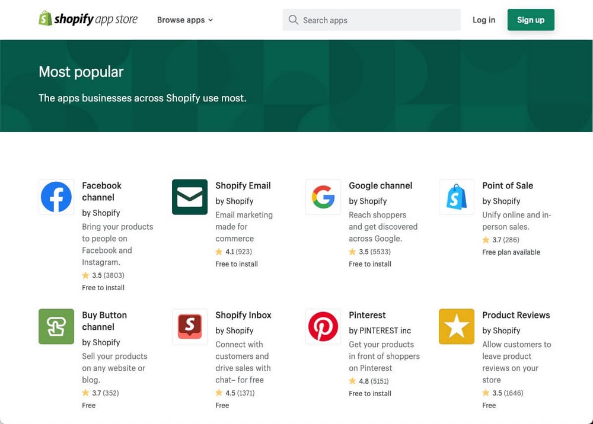Open the Shopify Email envelope icon
This screenshot has height=424, width=593.
190,197
